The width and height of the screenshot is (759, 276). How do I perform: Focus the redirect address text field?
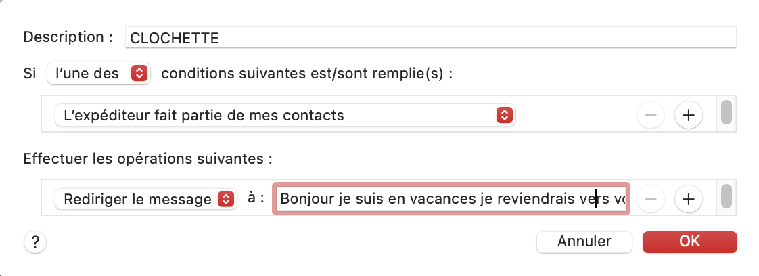point(451,199)
